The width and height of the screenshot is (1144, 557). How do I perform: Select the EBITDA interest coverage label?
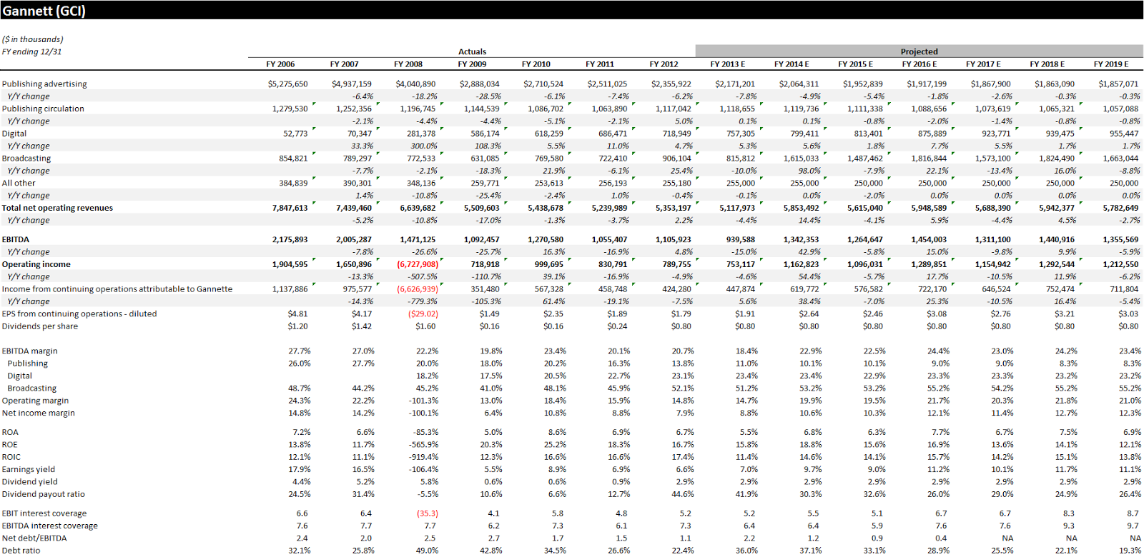49,526
